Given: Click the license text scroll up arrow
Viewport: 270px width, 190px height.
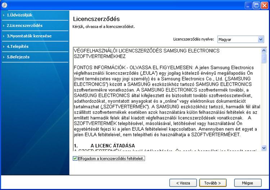Looking at the screenshot, I should pyautogui.click(x=264, y=50).
